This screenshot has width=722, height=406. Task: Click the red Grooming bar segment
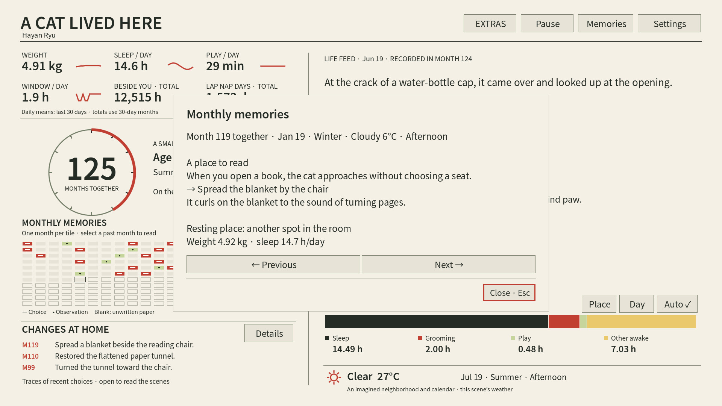click(x=564, y=321)
